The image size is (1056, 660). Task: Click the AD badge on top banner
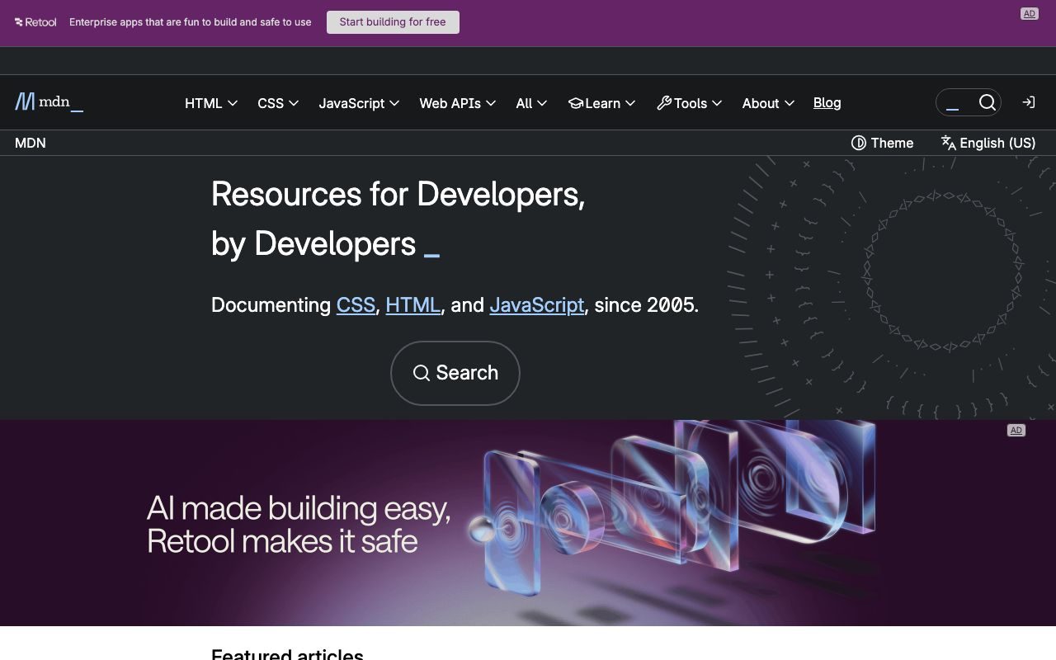click(x=1029, y=13)
